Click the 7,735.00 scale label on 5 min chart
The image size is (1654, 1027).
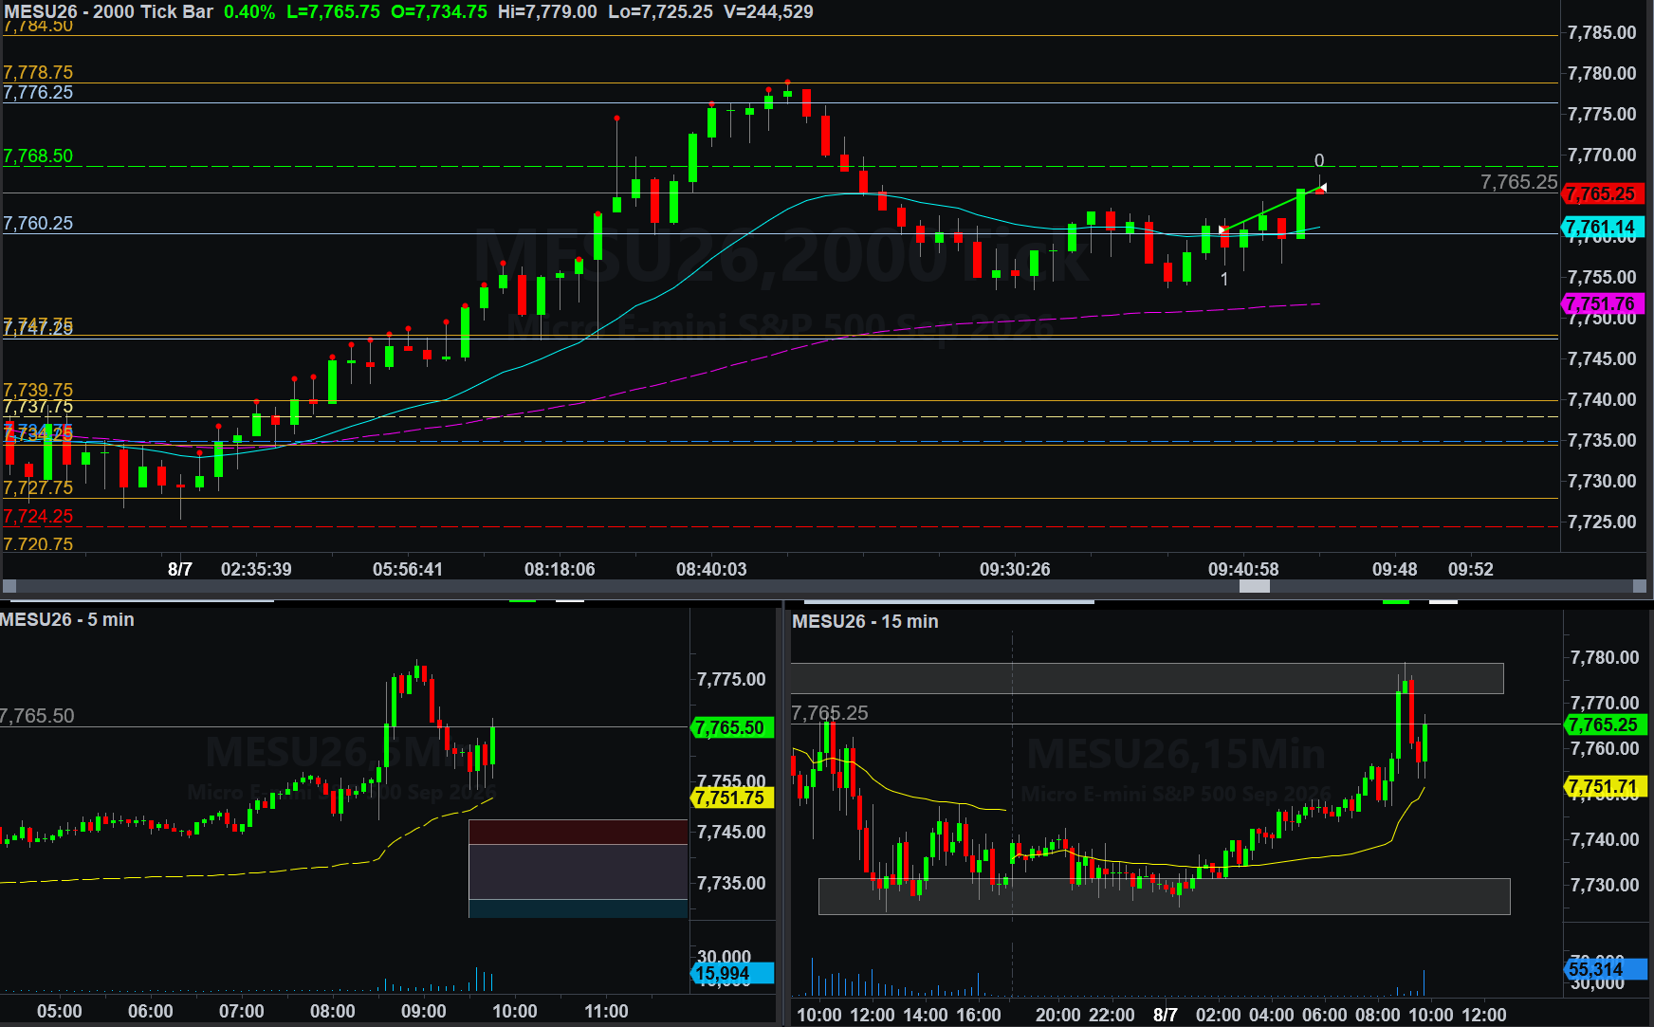click(731, 884)
